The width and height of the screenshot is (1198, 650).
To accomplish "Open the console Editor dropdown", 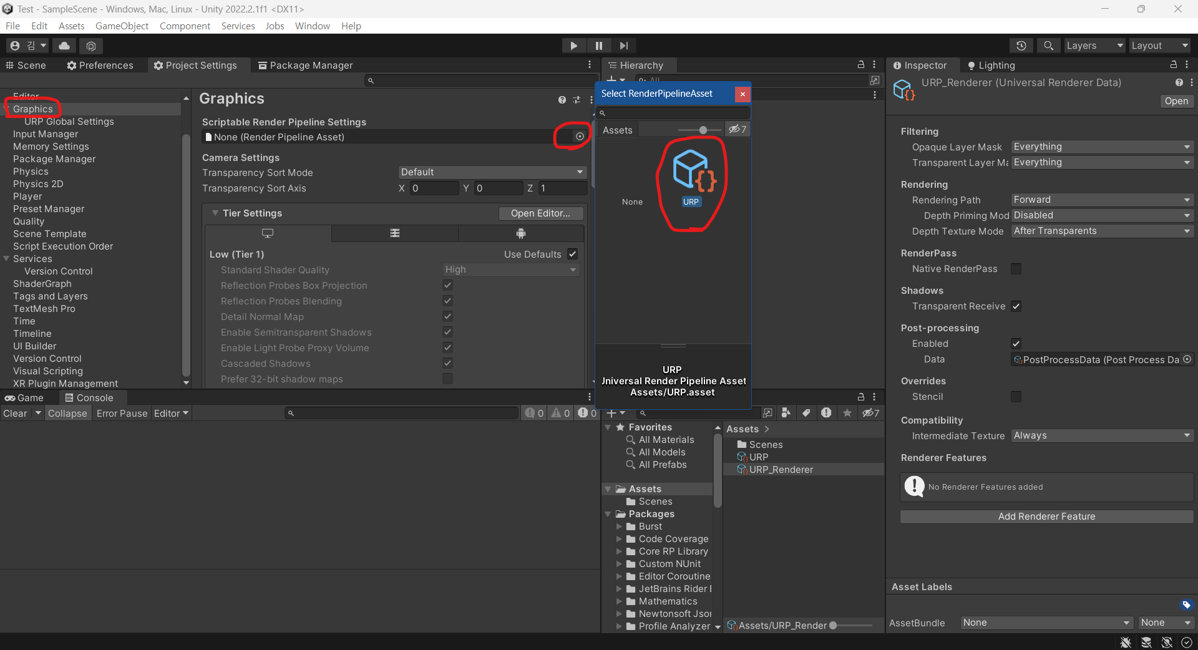I will point(171,414).
